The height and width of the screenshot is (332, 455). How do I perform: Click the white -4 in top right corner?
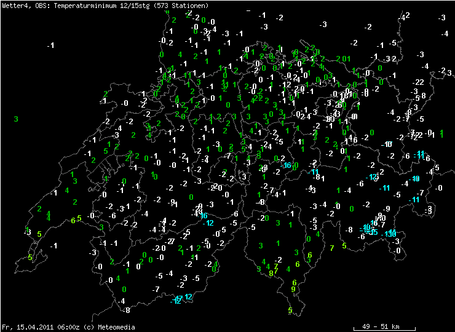coord(445,34)
